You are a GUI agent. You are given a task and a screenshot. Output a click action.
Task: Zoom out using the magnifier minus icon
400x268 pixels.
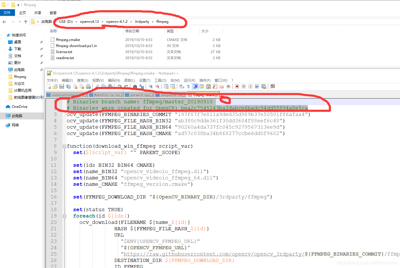[157, 87]
